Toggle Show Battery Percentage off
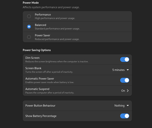Screen dimensions: 152x128 tap(124, 116)
